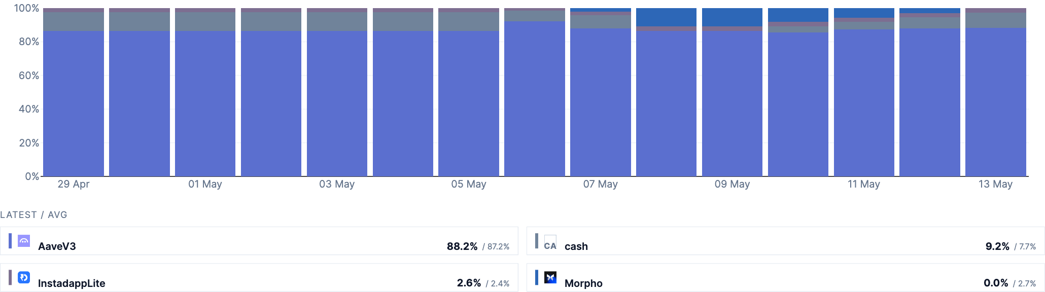Click the AaveV3 protocol icon
1045x292 pixels.
click(x=24, y=241)
